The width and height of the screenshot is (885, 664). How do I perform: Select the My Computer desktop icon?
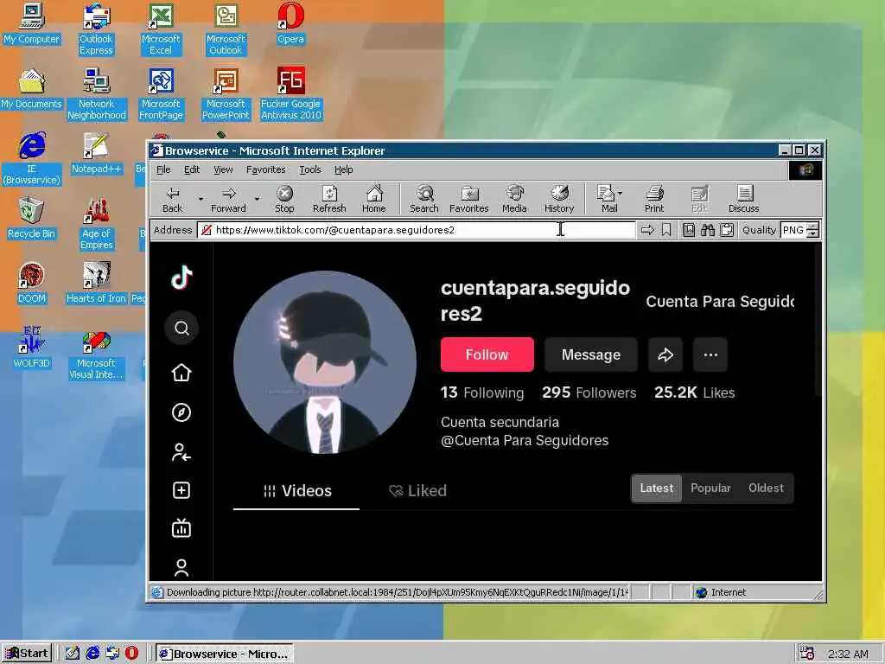point(32,24)
